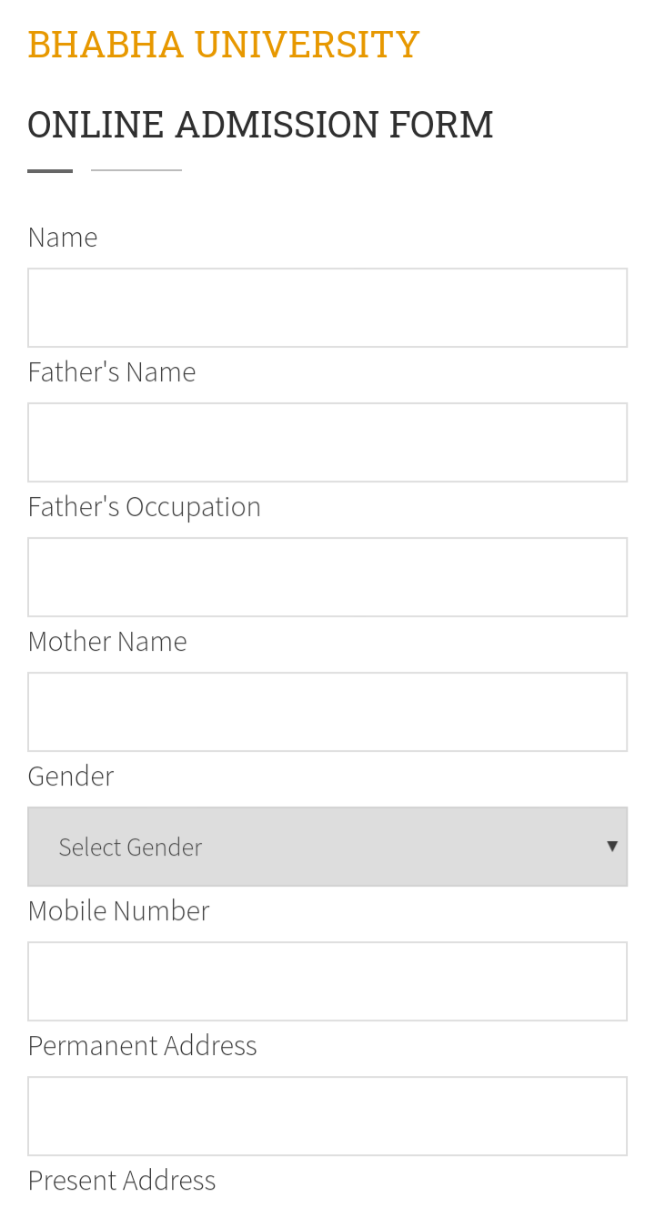Click the Mother Name label text
655x1208 pixels.
[x=106, y=641]
